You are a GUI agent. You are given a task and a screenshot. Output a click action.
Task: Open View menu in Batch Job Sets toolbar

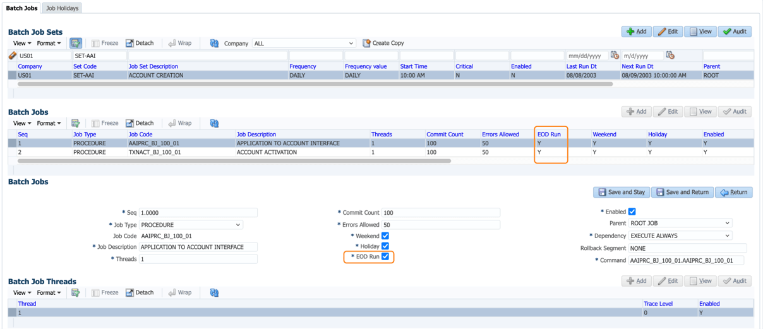[x=21, y=43]
